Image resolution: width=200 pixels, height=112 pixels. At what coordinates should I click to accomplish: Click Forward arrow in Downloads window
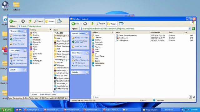tap(23, 21)
